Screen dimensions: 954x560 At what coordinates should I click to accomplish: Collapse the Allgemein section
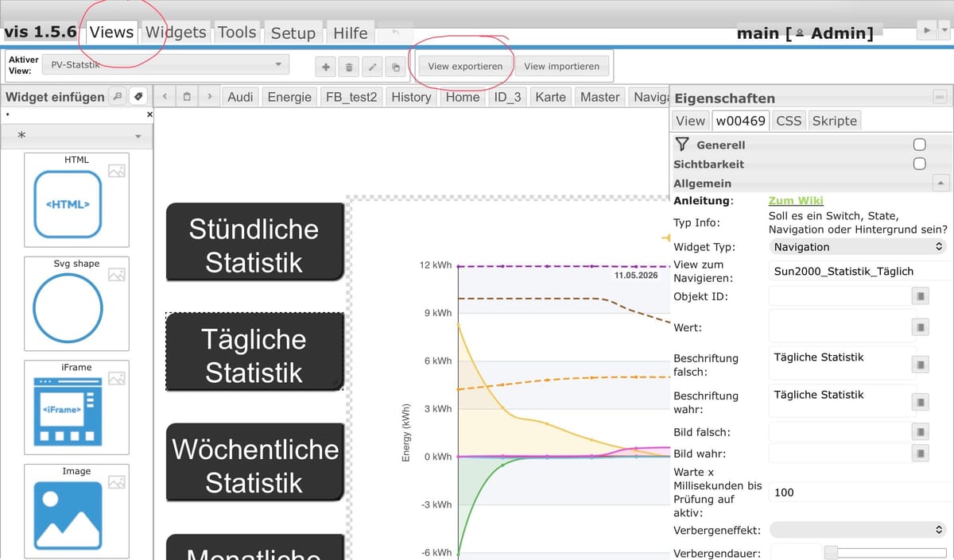[x=941, y=183]
